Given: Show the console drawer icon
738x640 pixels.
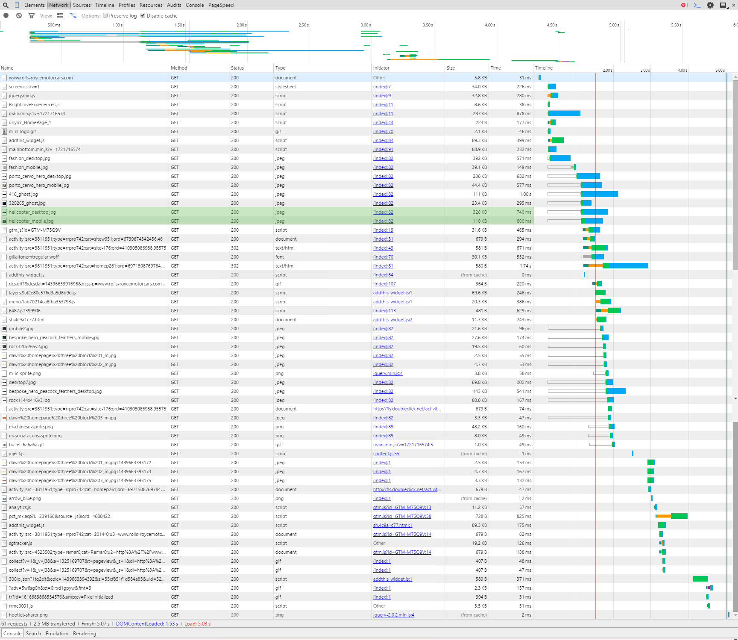Looking at the screenshot, I should (x=697, y=5).
